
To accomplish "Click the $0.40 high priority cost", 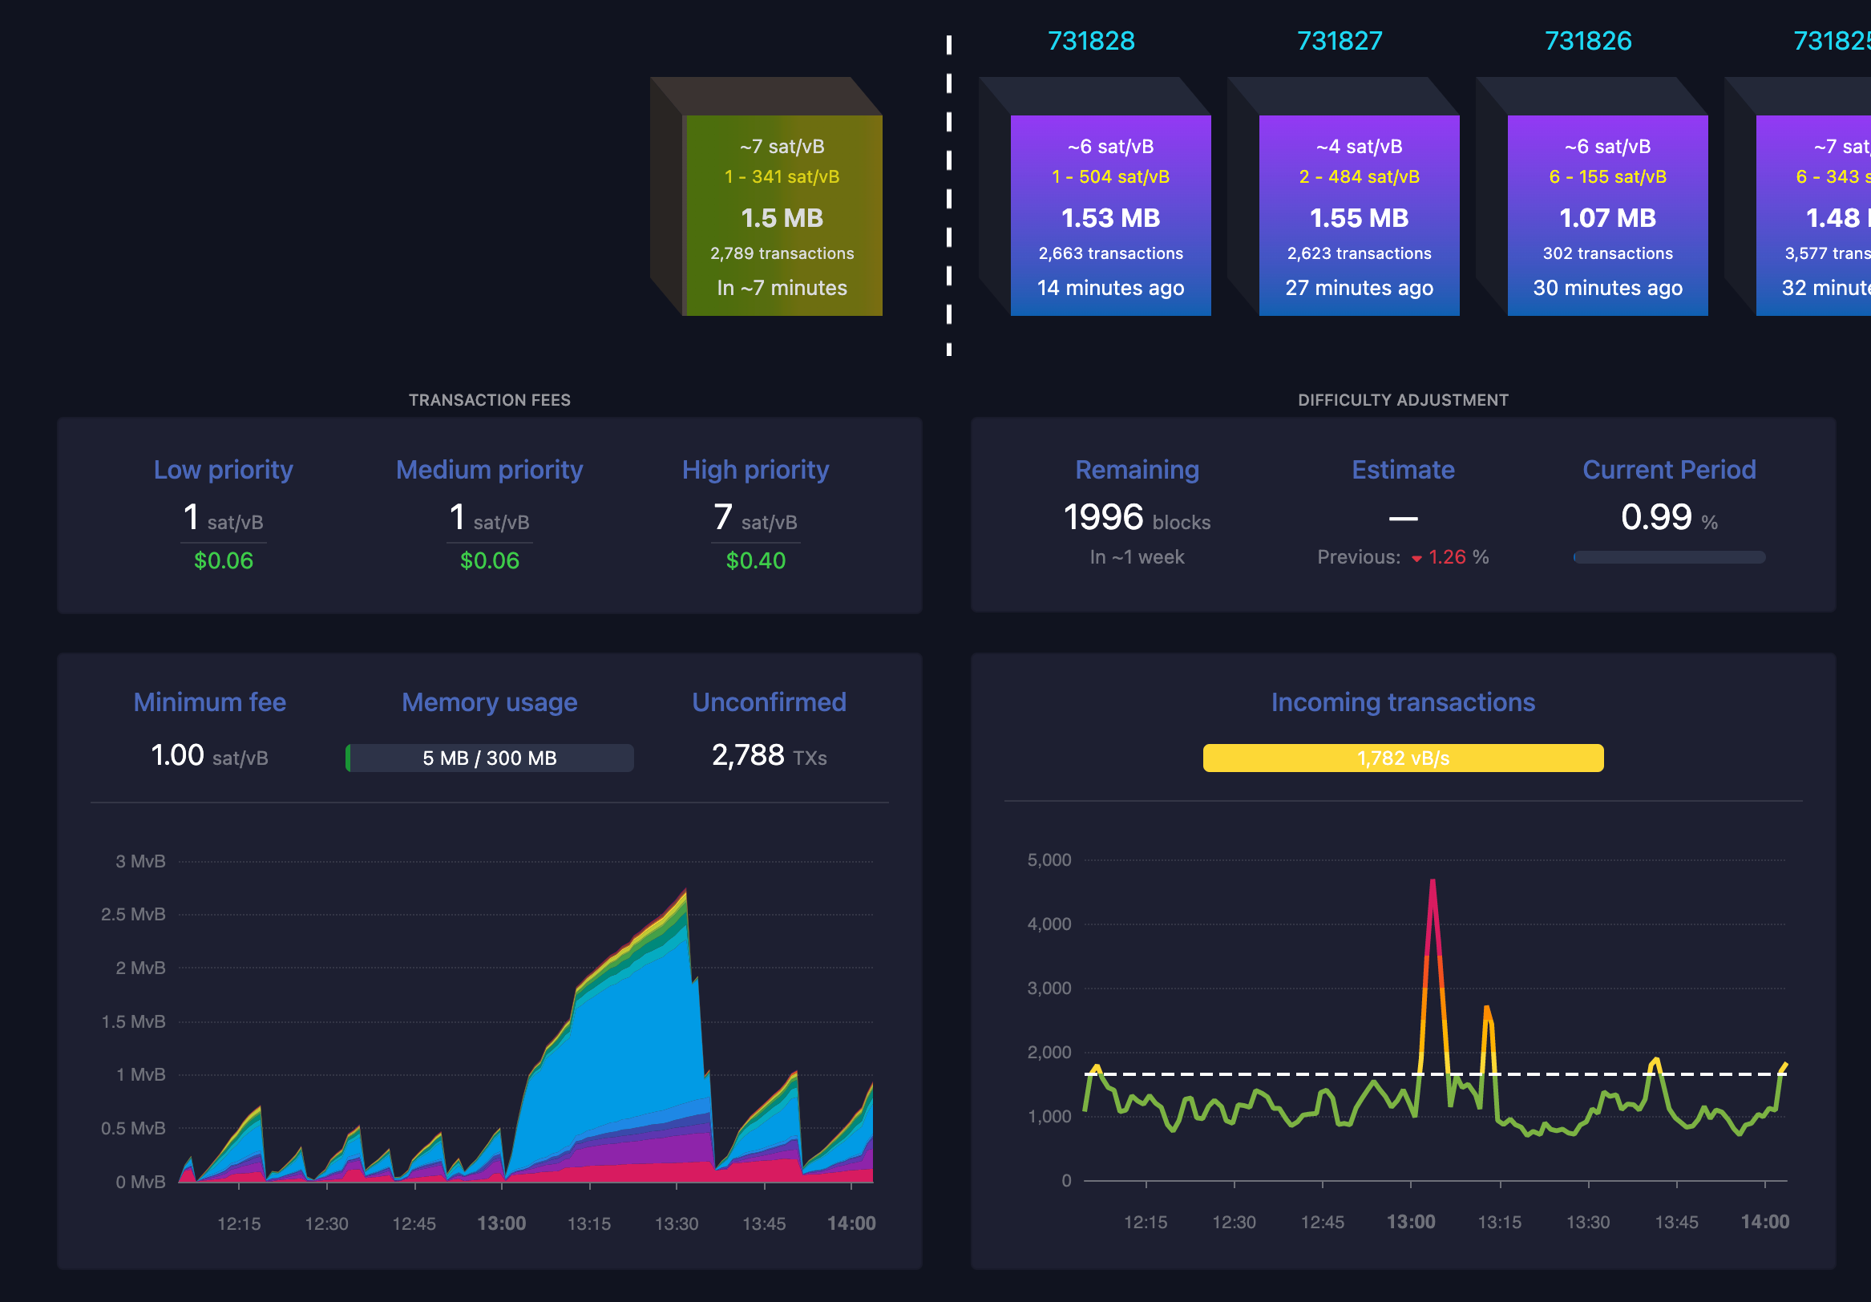I will (755, 560).
